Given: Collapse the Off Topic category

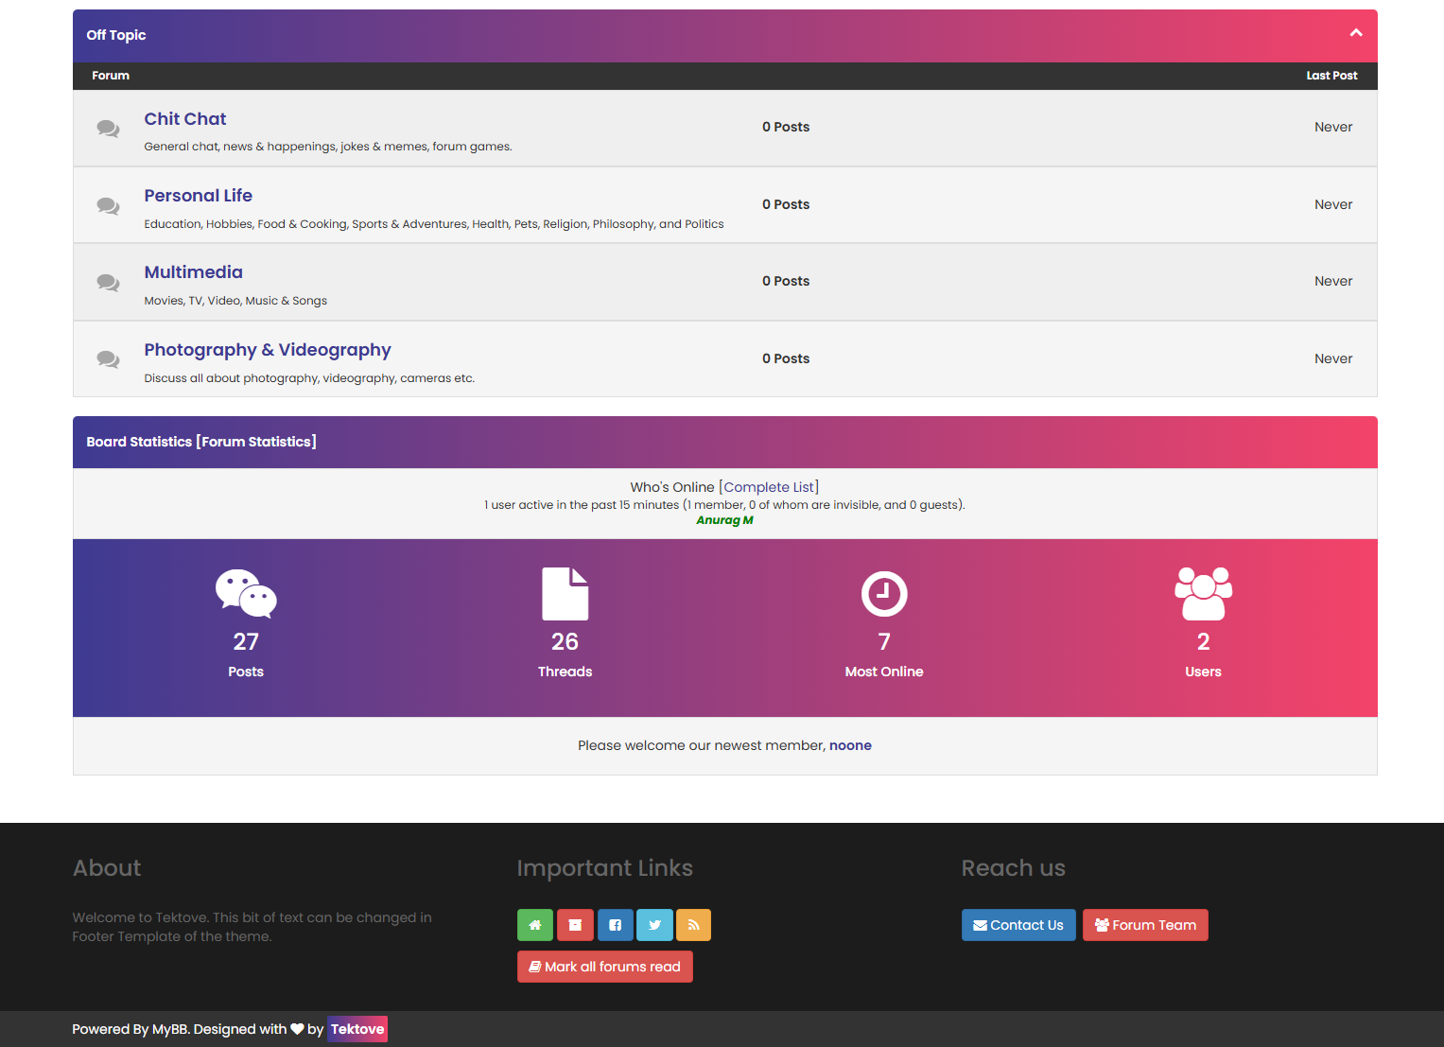Looking at the screenshot, I should (x=1355, y=33).
